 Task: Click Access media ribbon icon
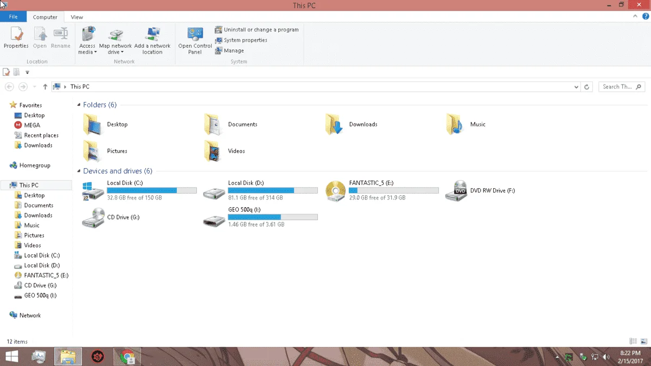(87, 40)
